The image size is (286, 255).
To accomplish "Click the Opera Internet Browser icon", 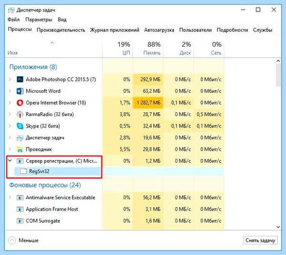I will 20,103.
